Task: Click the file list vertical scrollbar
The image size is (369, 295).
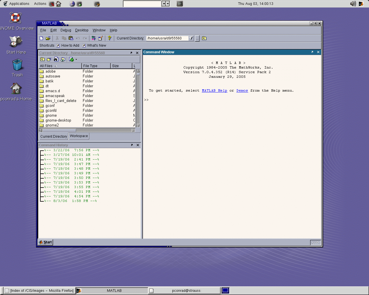Action: [x=138, y=98]
